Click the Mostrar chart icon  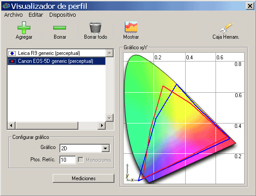[131, 28]
